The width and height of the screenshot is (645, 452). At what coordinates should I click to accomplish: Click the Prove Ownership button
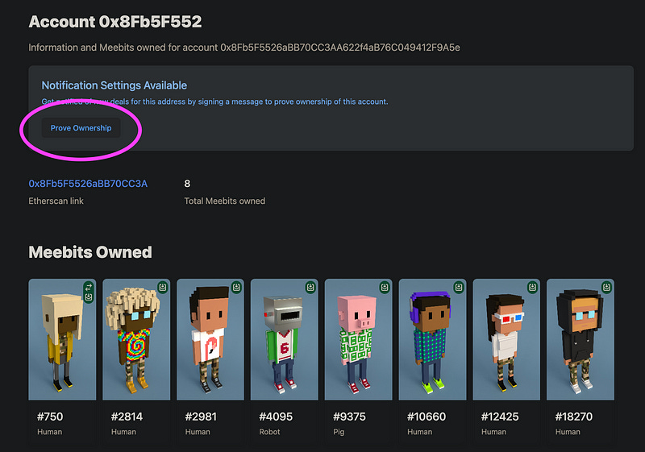coord(81,128)
